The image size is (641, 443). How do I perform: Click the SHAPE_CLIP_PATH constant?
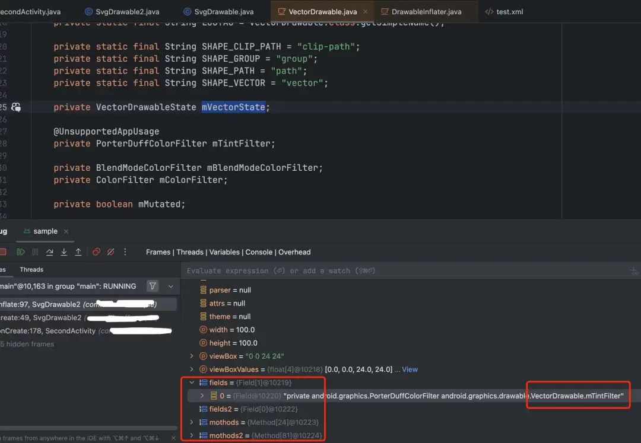tap(241, 46)
